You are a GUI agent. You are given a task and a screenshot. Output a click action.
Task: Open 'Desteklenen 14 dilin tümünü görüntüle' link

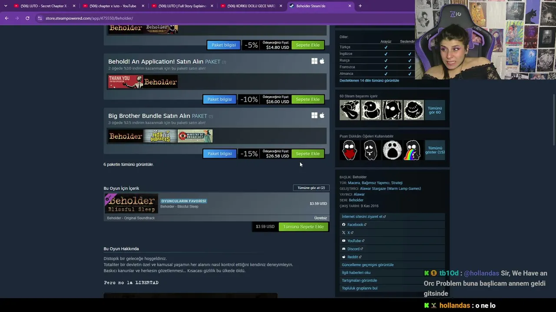pos(369,81)
